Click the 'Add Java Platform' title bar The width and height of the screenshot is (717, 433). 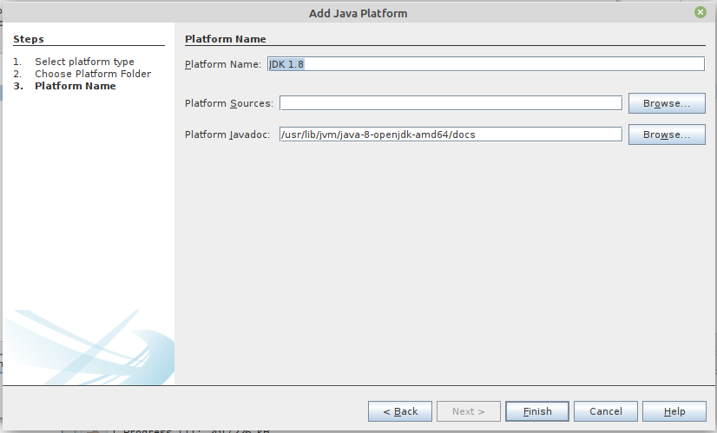pos(358,13)
